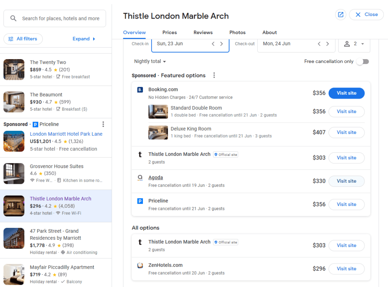Visit site for ZenHotels.com offer
This screenshot has width=388, height=287.
[346, 269]
